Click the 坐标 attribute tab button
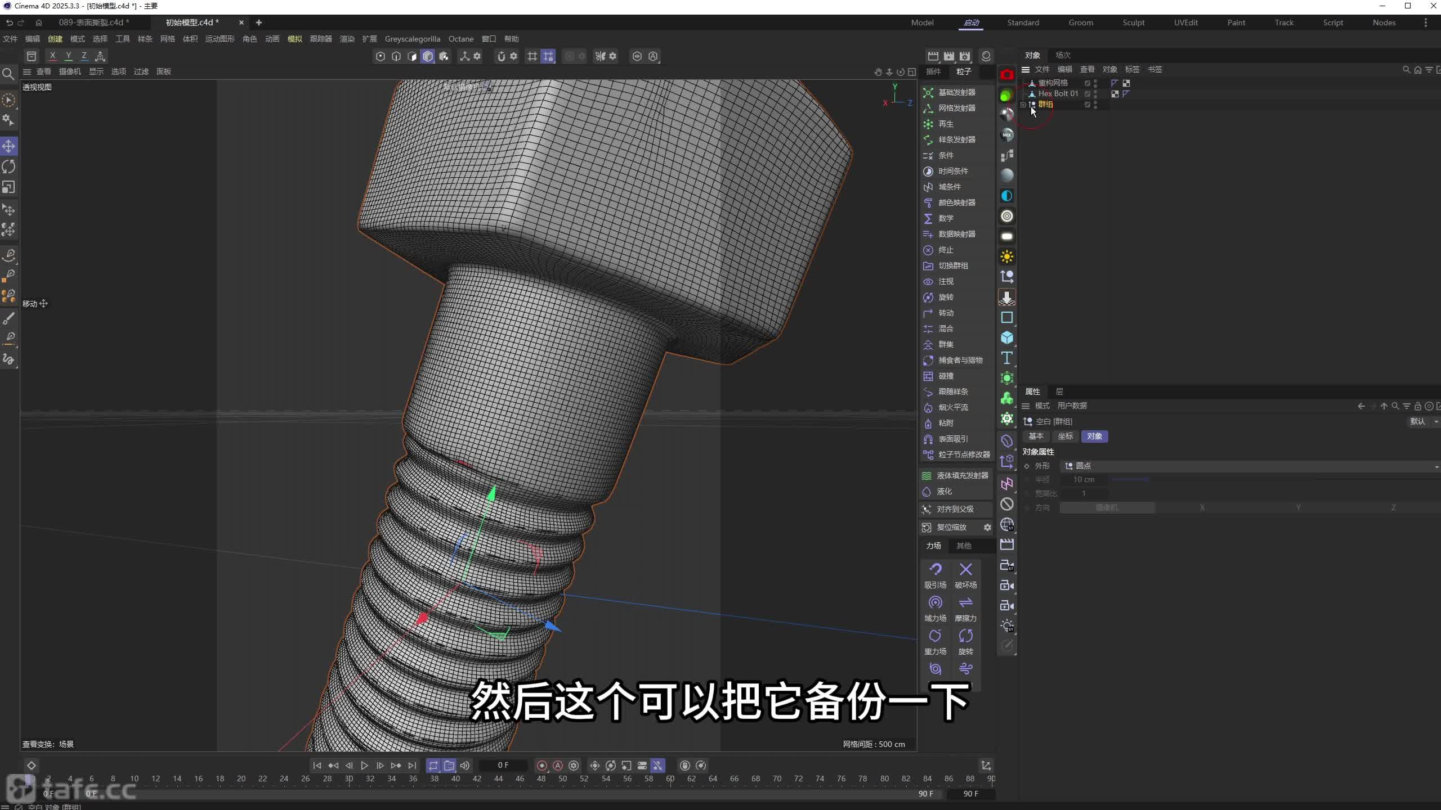 click(x=1065, y=436)
